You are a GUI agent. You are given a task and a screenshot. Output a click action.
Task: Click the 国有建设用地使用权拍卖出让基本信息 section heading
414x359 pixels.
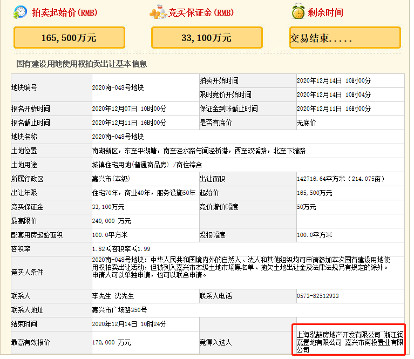(x=82, y=64)
